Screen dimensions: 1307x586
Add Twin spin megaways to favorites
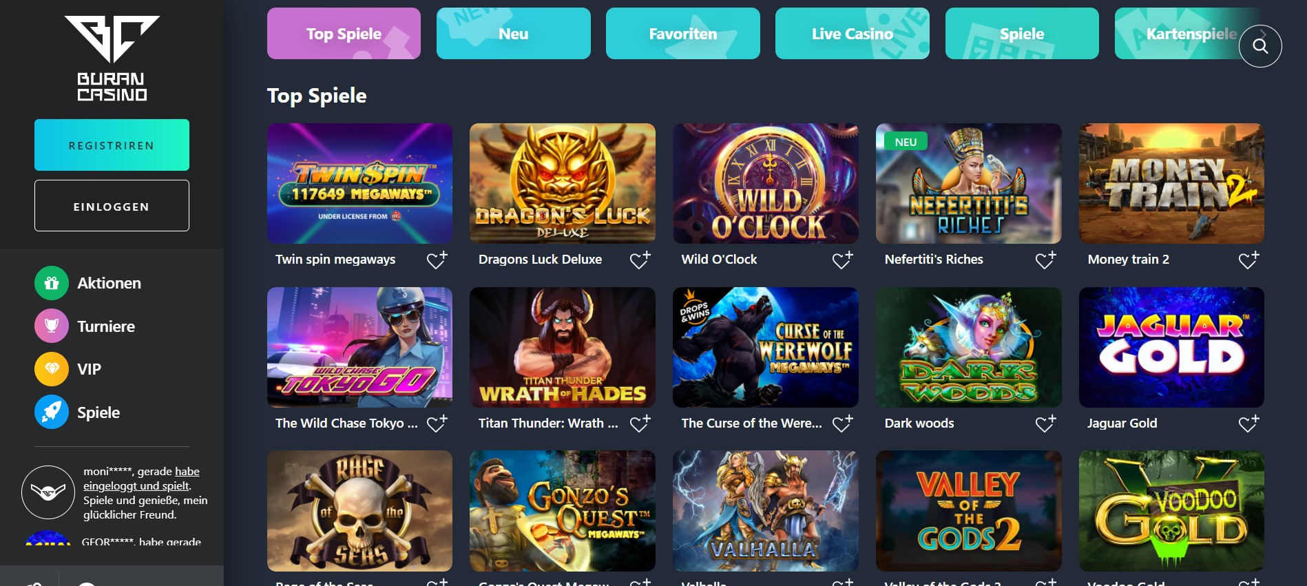[x=437, y=260]
